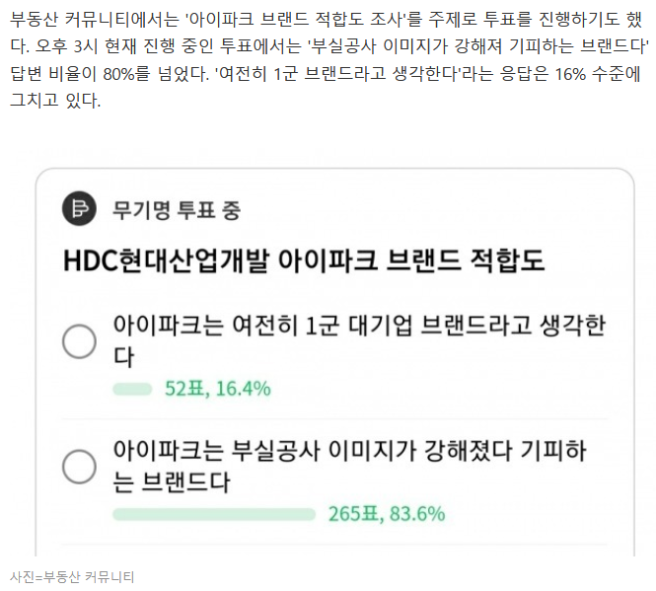The height and width of the screenshot is (591, 656).
Task: Click the word '부동산 커뮤니티에서는' at article start
Action: [94, 20]
